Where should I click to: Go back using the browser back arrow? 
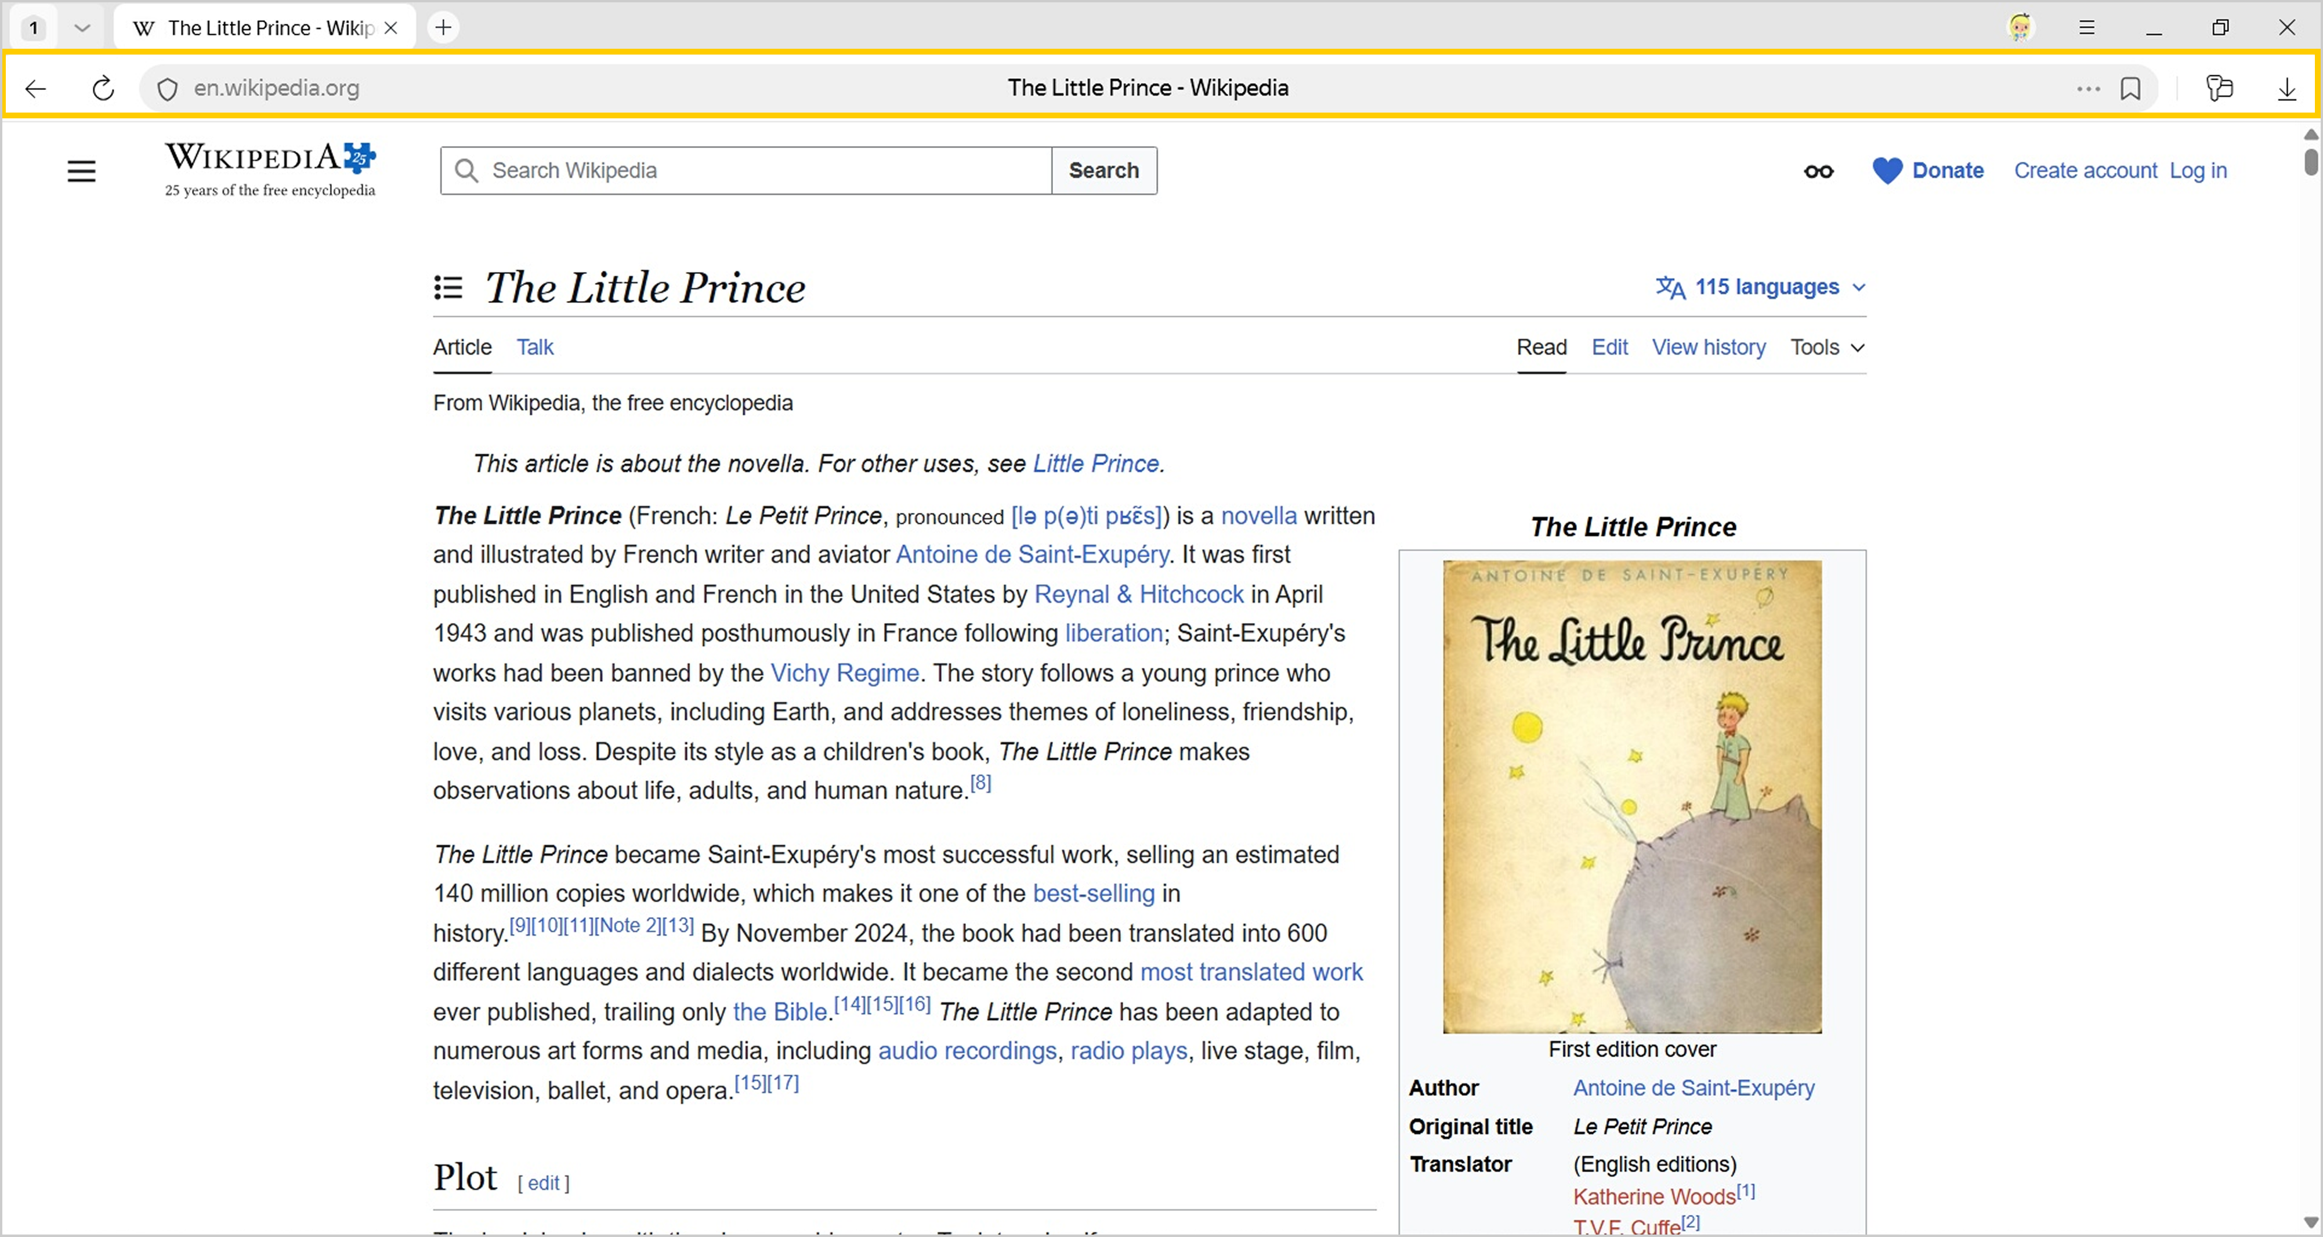pos(36,88)
